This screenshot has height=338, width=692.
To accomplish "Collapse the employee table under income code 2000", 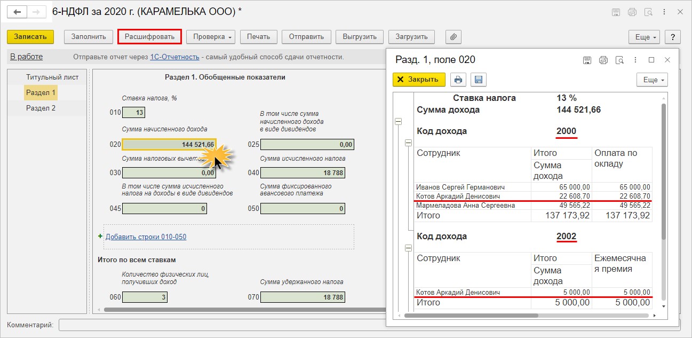I will pos(409,143).
